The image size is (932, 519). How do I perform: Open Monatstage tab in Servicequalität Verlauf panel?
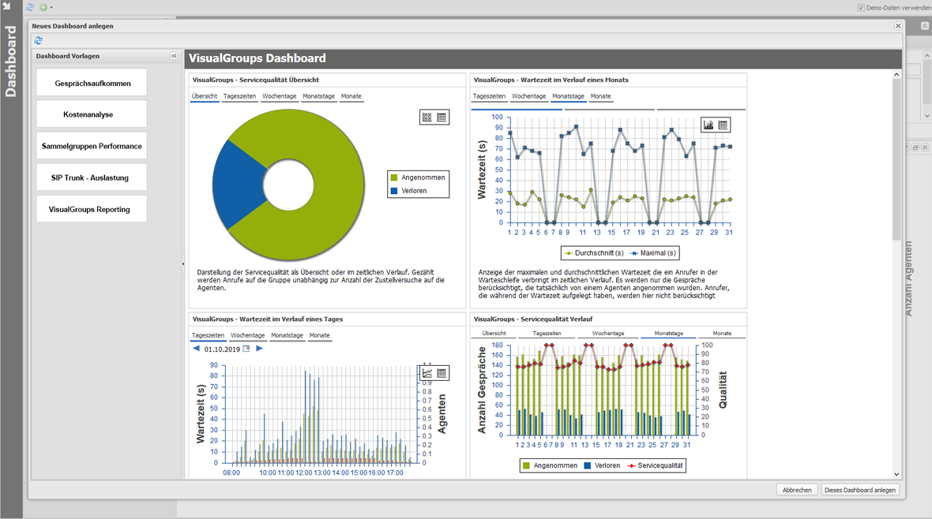coord(669,334)
